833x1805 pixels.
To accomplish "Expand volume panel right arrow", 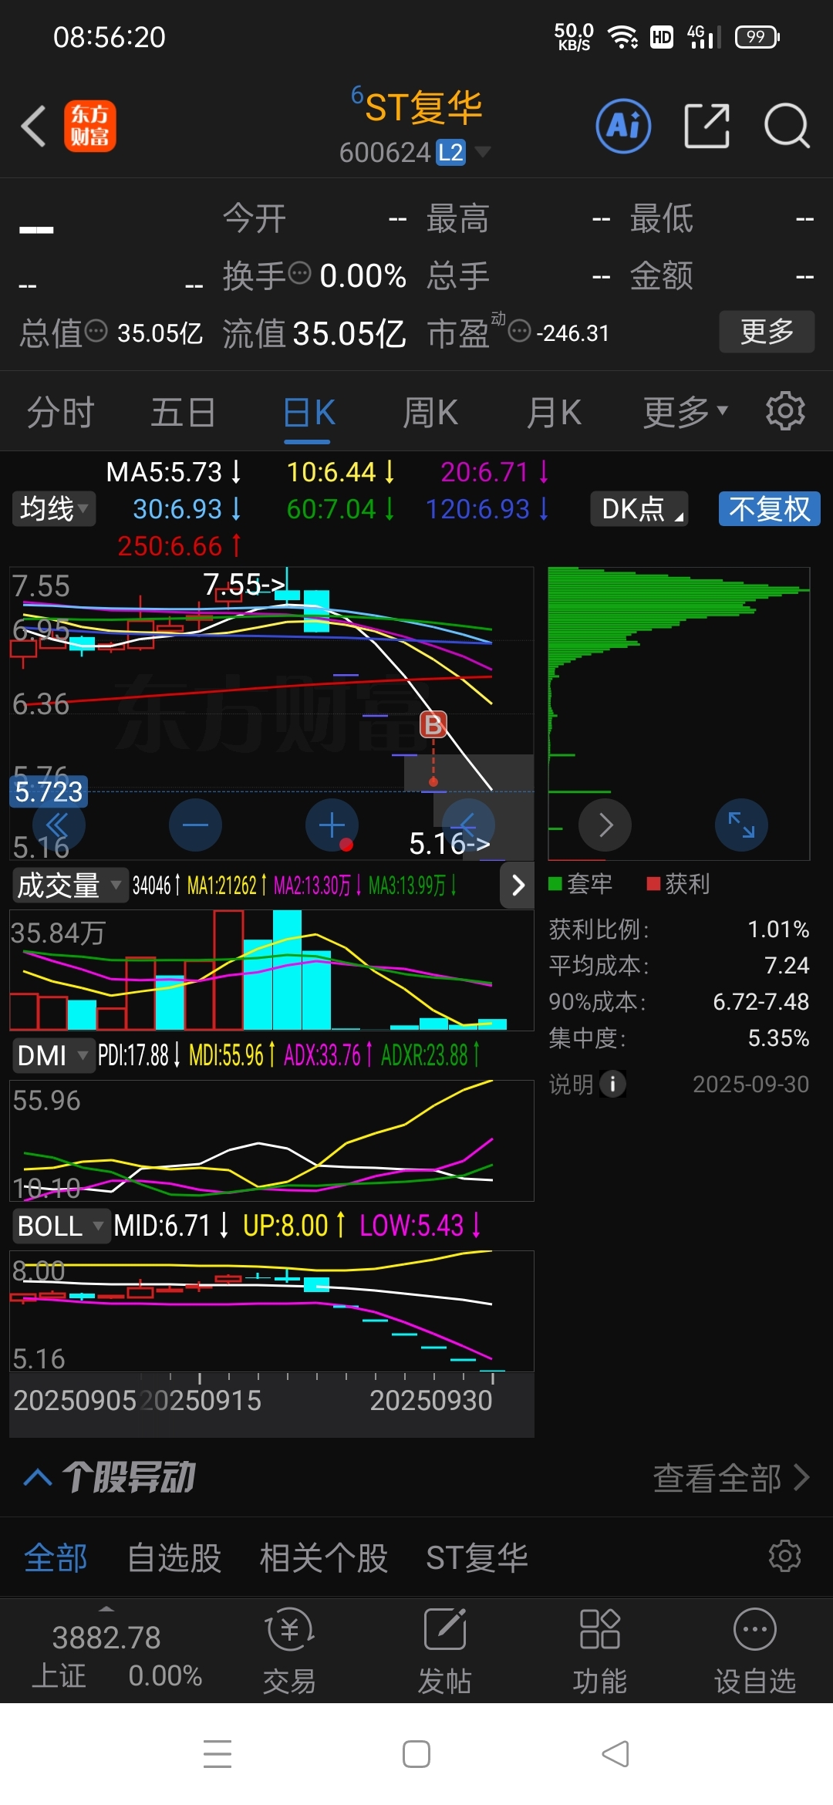I will [518, 886].
